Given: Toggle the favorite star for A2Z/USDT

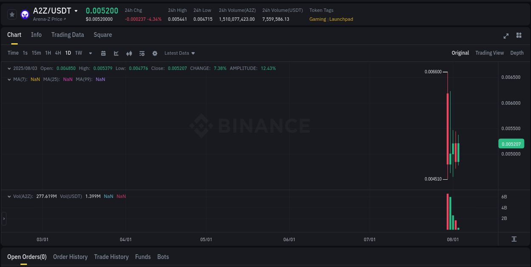Looking at the screenshot, I should 12,14.
